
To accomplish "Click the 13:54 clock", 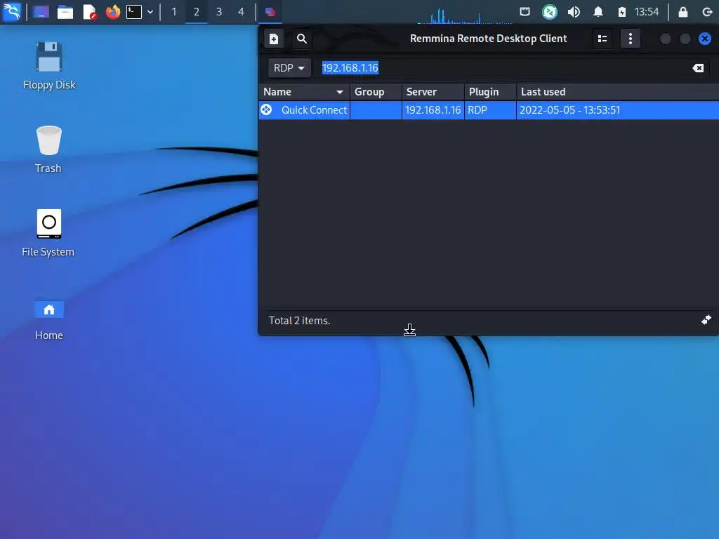I will point(647,11).
